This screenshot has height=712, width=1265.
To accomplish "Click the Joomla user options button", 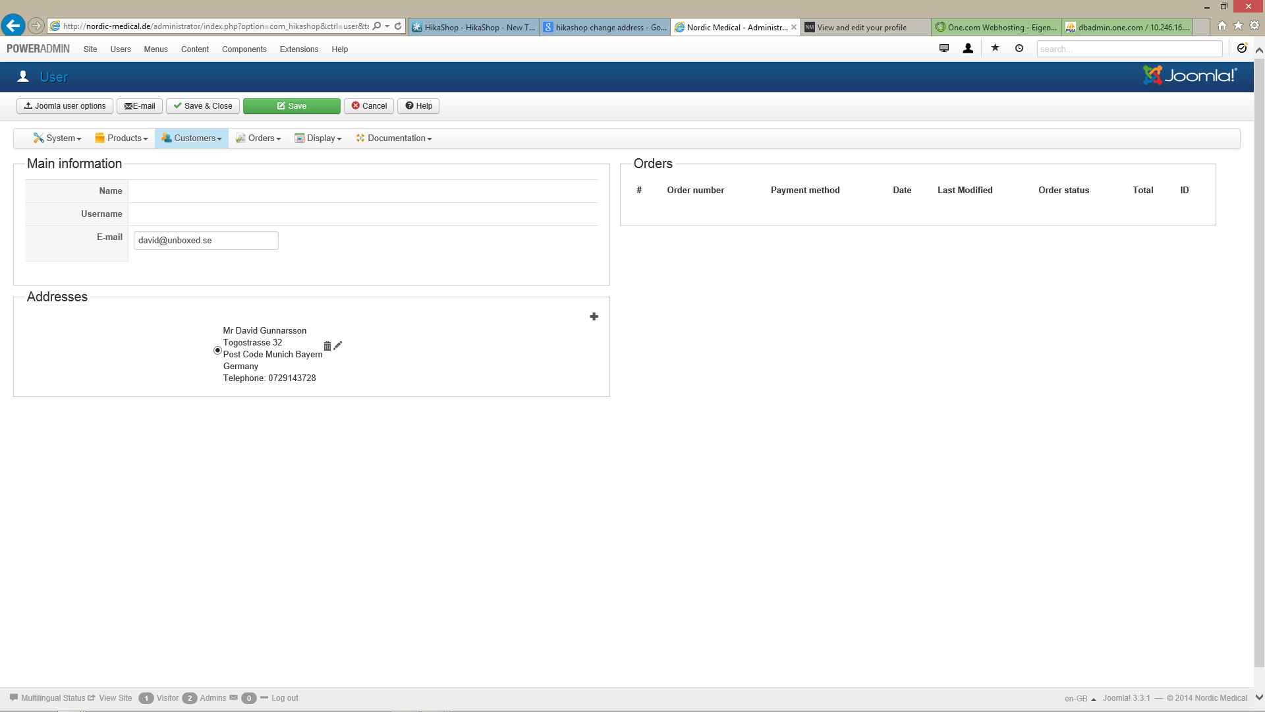I will (65, 106).
